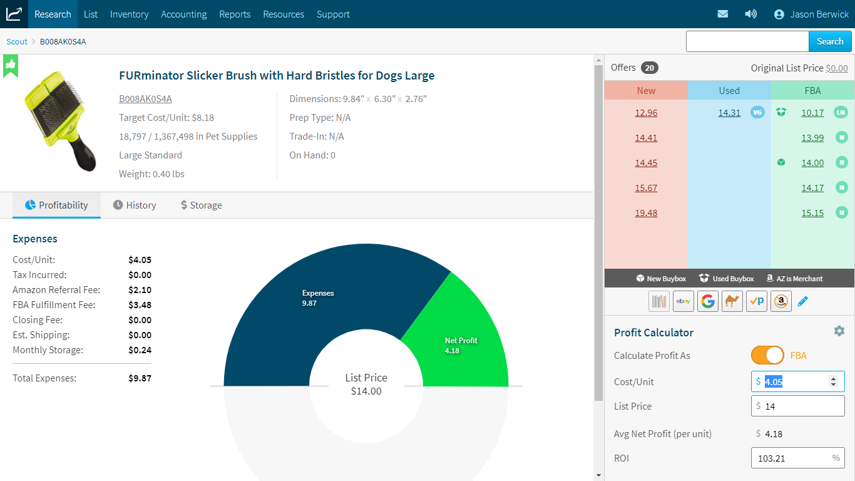Select the New offer price 14.41
The height and width of the screenshot is (481, 855).
646,138
